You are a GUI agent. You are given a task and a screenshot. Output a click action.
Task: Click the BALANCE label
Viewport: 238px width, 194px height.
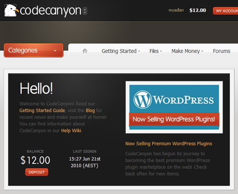click(x=35, y=151)
